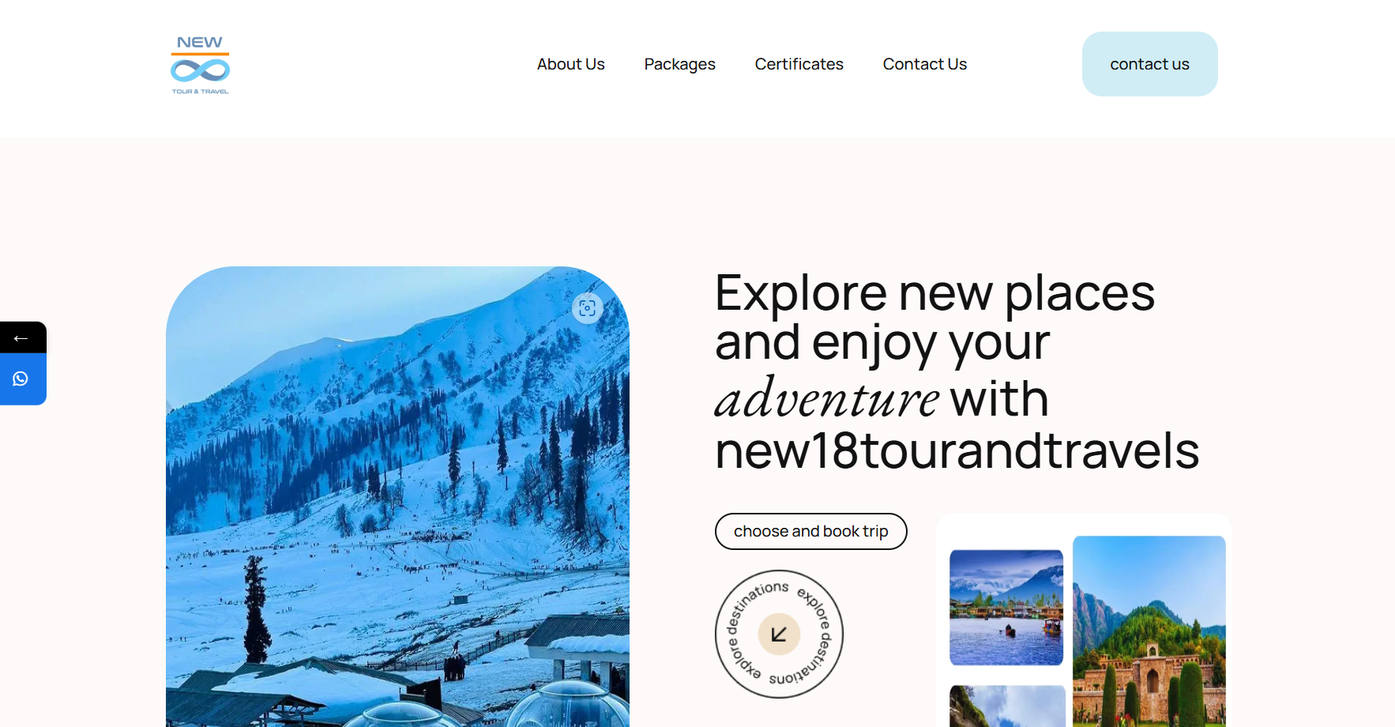Image resolution: width=1395 pixels, height=727 pixels.
Task: Select Contact Us in the navigation menu
Action: (x=924, y=64)
